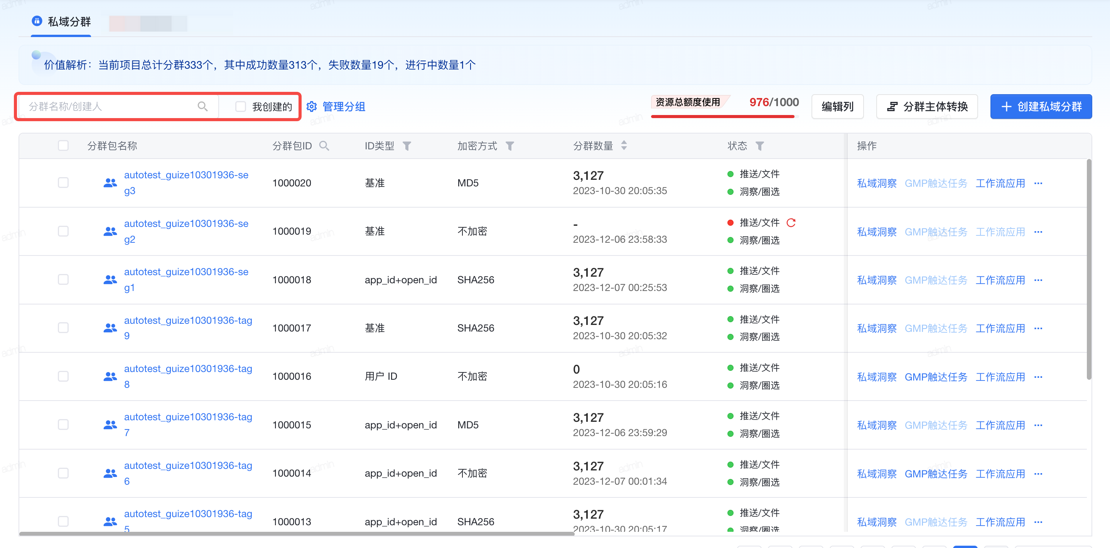The width and height of the screenshot is (1110, 548).
Task: Select checkbox for row 1000016
Action: coord(63,376)
